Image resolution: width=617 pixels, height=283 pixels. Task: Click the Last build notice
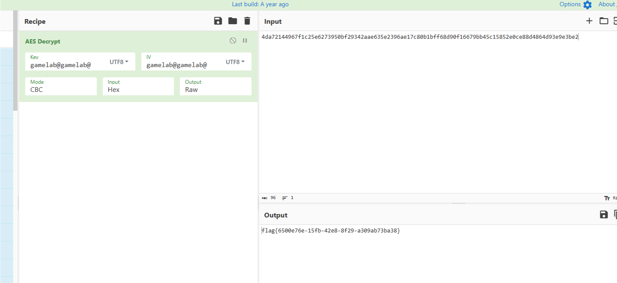(x=260, y=4)
